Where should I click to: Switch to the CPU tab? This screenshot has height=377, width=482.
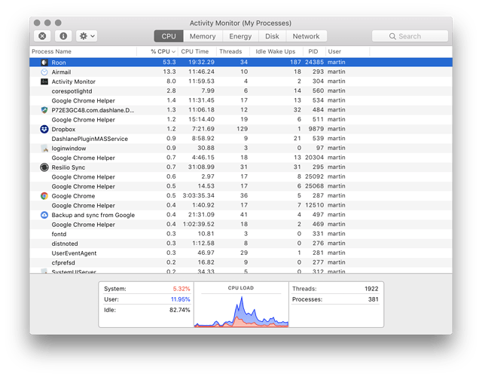tap(169, 36)
